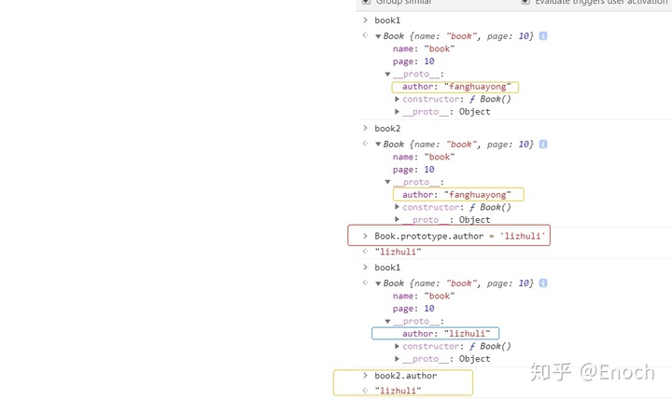Image resolution: width=672 pixels, height=400 pixels.
Task: Expand __proto__: Object in the first book1 output
Action: (397, 112)
